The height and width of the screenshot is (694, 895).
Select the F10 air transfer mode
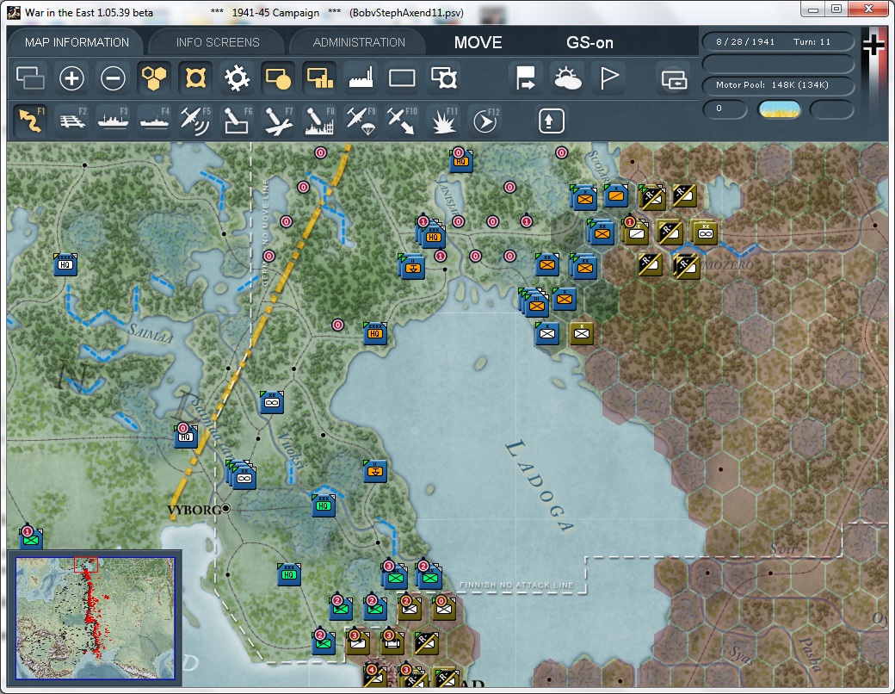coord(402,121)
